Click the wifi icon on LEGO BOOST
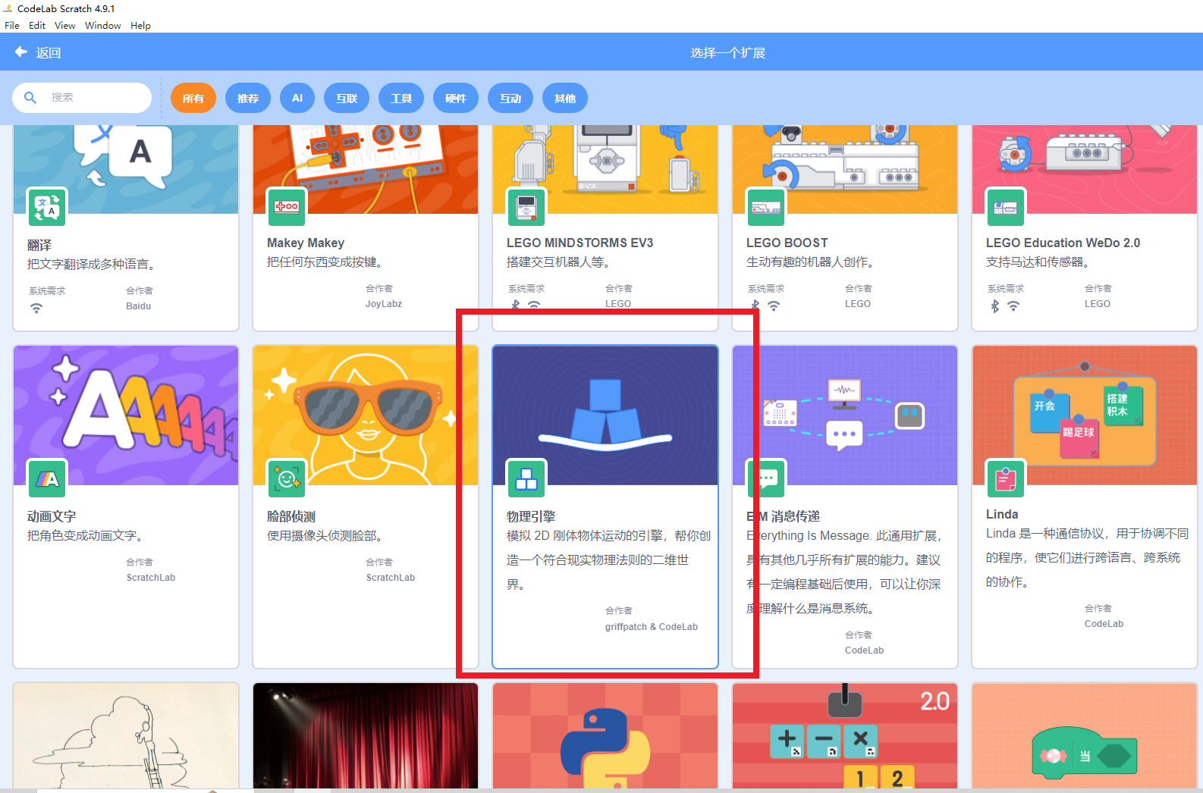Viewport: 1203px width, 793px height. click(x=774, y=306)
